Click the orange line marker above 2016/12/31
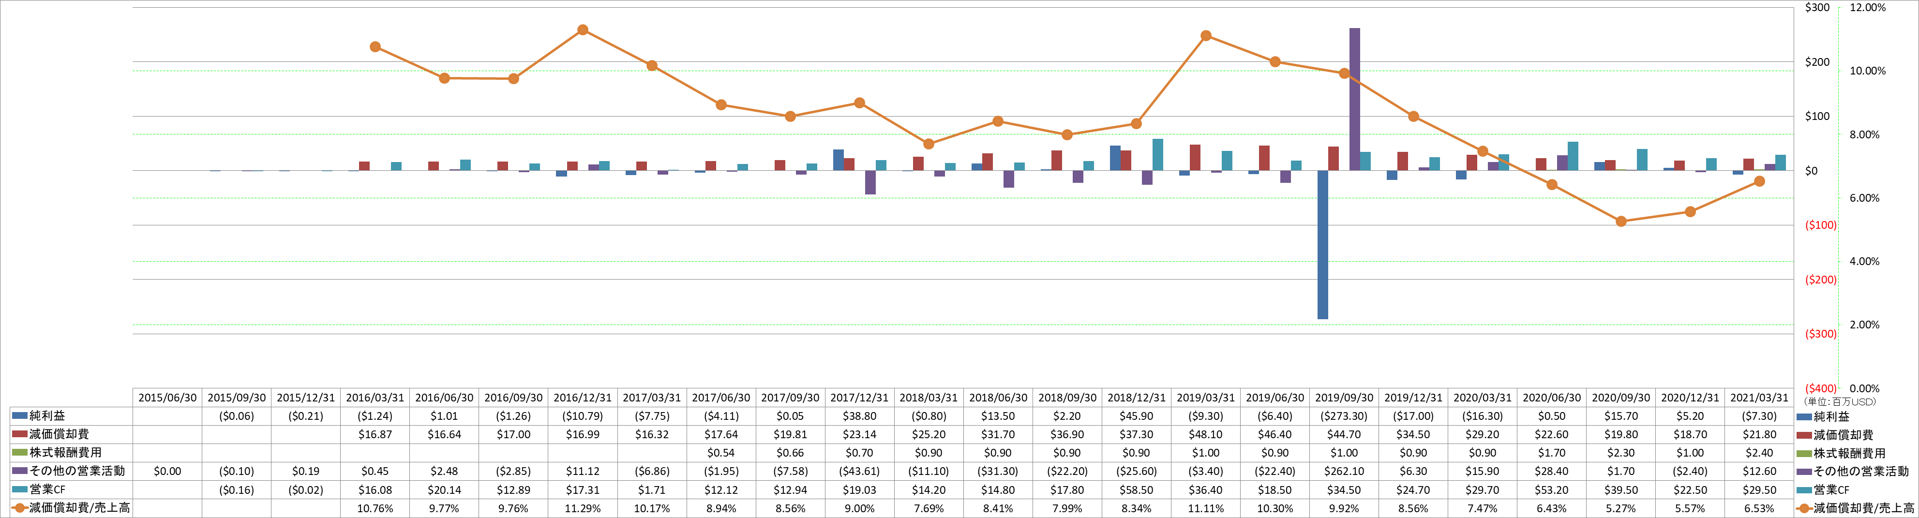The height and width of the screenshot is (518, 1919). coord(583,30)
